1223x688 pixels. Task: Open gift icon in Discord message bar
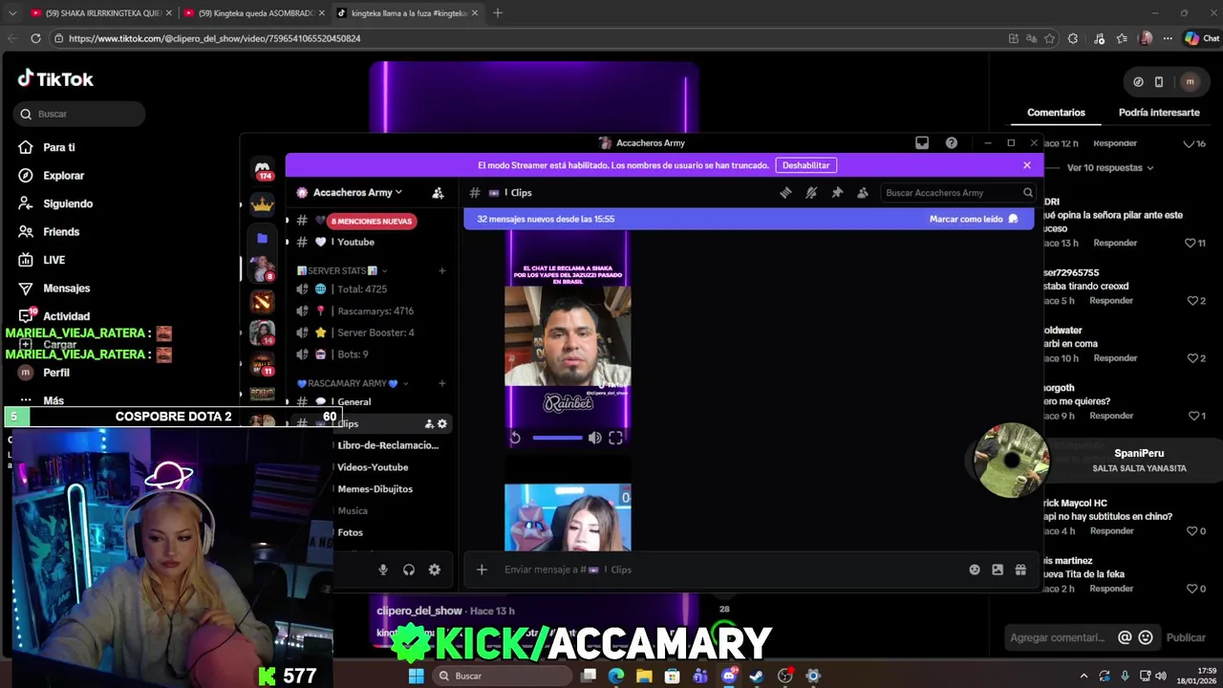[x=1020, y=570]
